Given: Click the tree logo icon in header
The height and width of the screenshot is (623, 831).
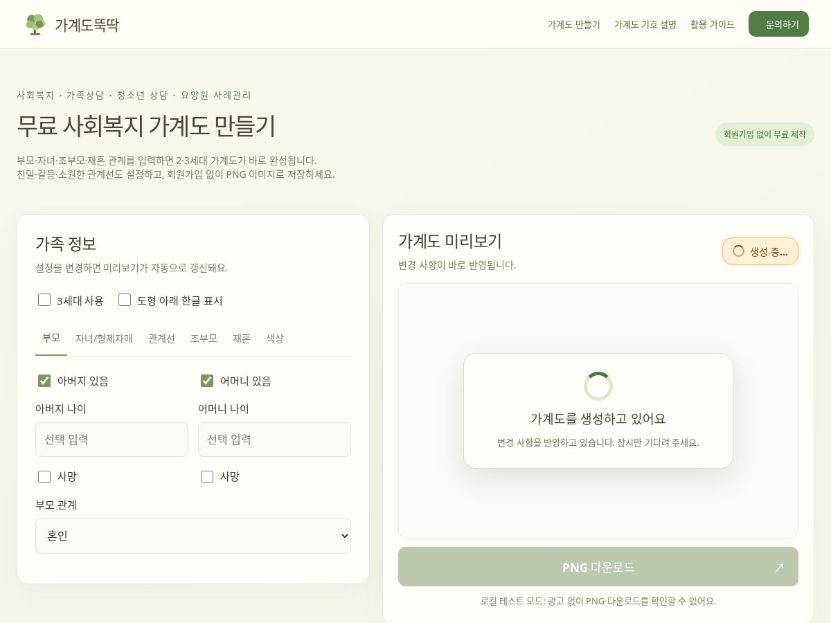Looking at the screenshot, I should pos(35,24).
